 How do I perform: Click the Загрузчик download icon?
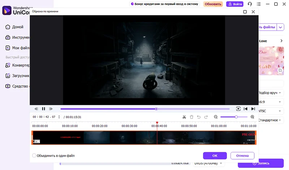coord(8,75)
